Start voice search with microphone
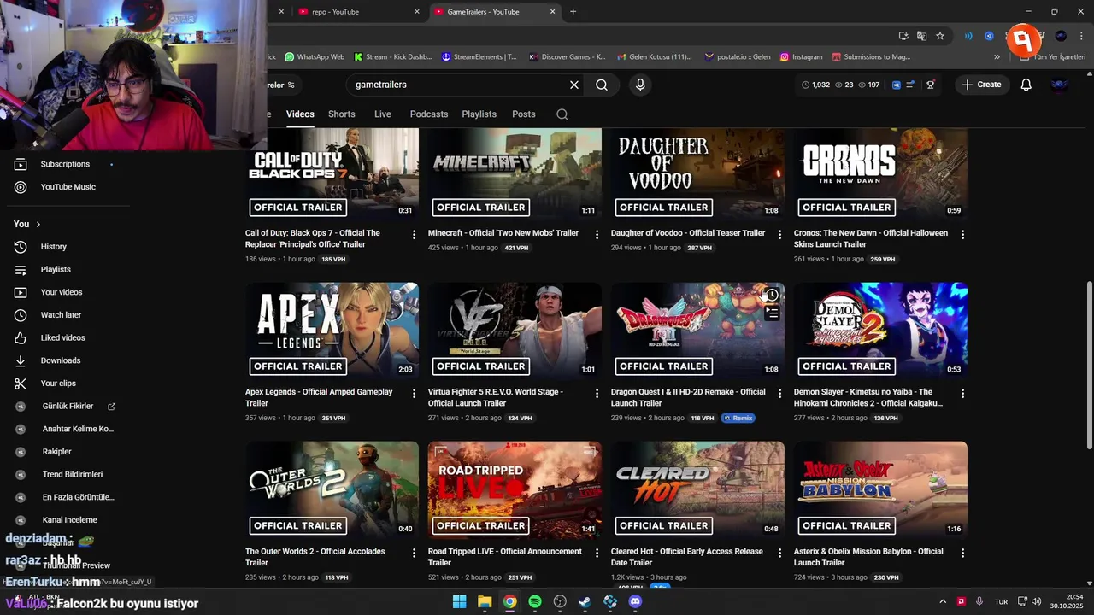Viewport: 1094px width, 615px height. coord(640,85)
